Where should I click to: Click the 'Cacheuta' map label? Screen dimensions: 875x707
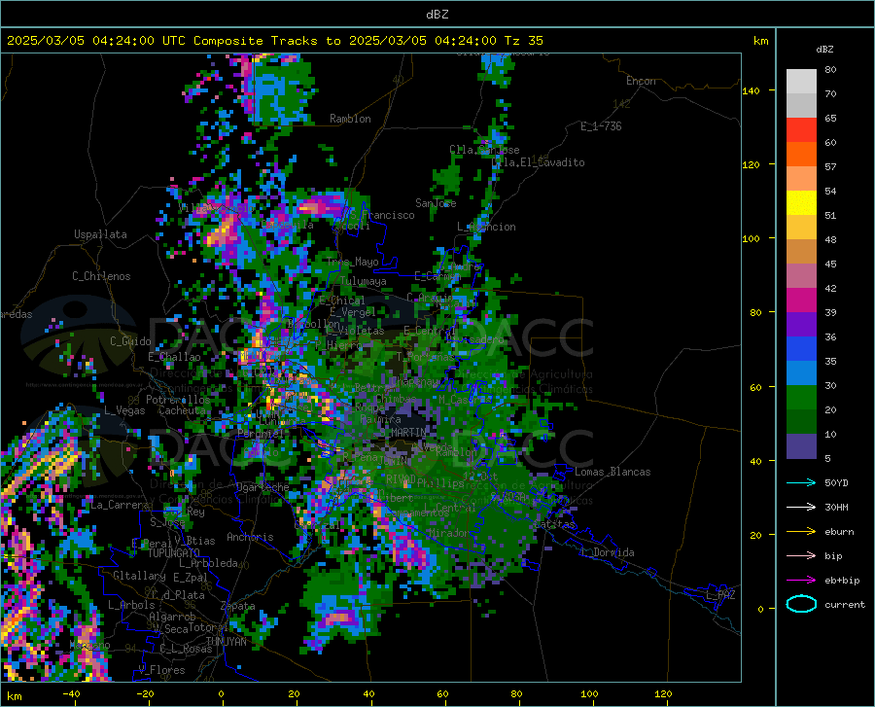(182, 410)
